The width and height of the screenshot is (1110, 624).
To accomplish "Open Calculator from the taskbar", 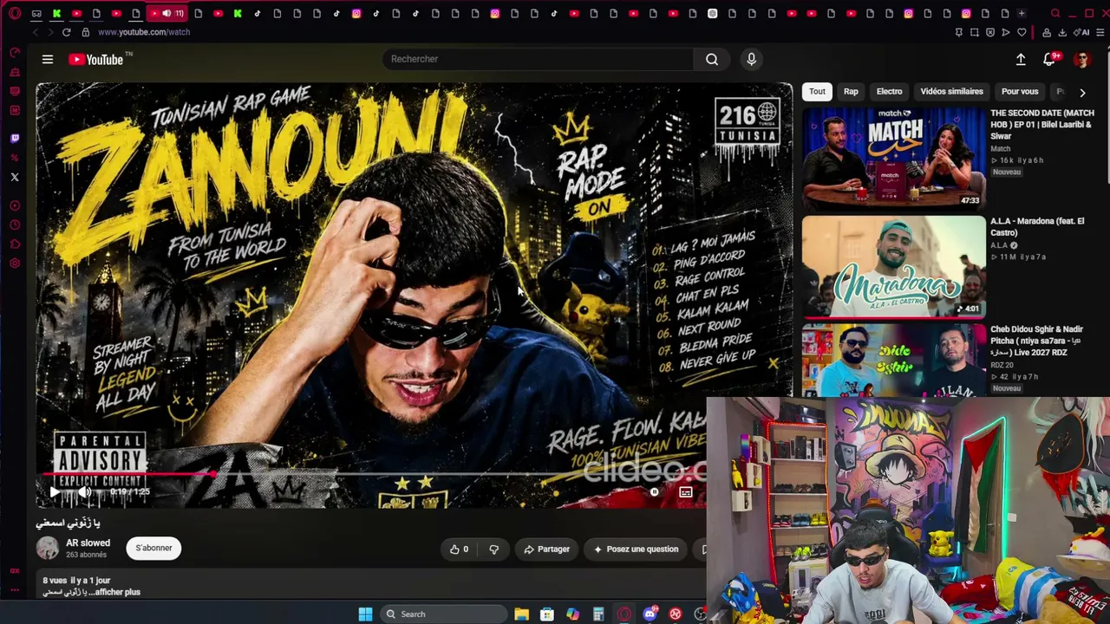I will [x=598, y=614].
